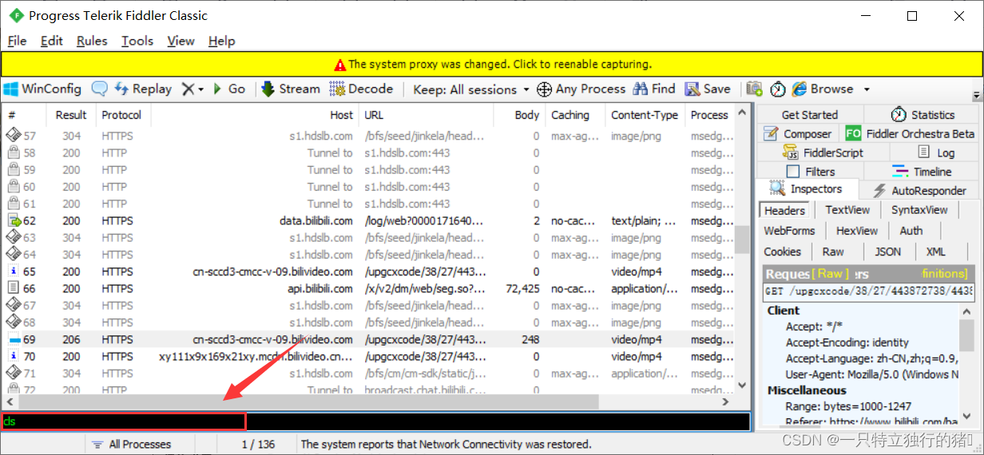Click the GET request line field
Image resolution: width=984 pixels, height=455 pixels.
[868, 291]
